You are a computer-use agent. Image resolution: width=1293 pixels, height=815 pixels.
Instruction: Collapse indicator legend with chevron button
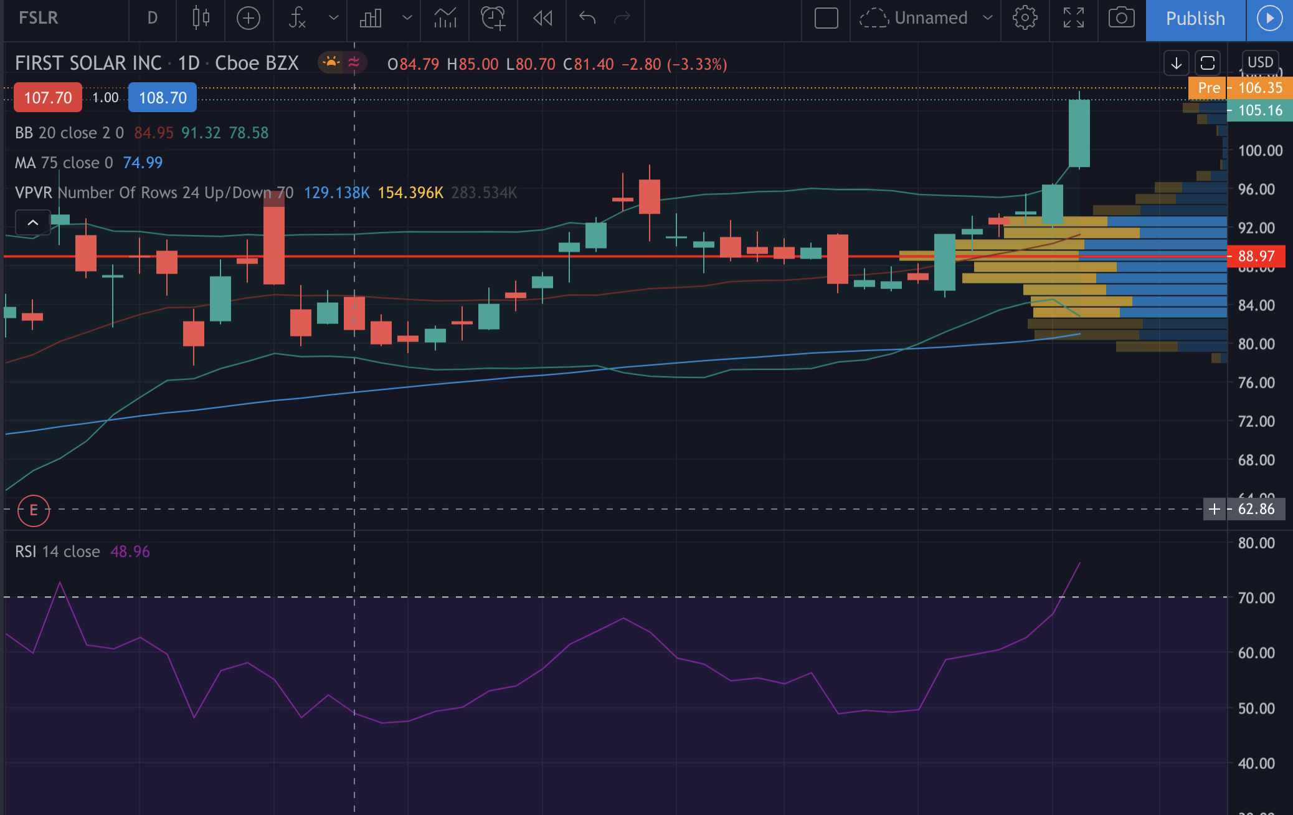pyautogui.click(x=33, y=222)
